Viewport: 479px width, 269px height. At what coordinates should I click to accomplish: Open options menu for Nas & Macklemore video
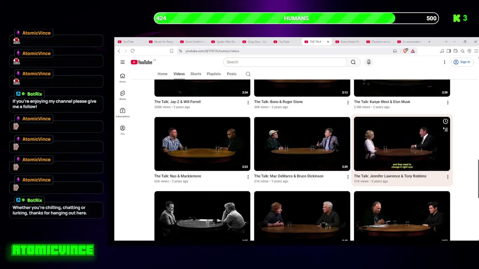248,177
